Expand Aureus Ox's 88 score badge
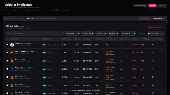Viewport: 170px width, 95px height. tap(44, 94)
